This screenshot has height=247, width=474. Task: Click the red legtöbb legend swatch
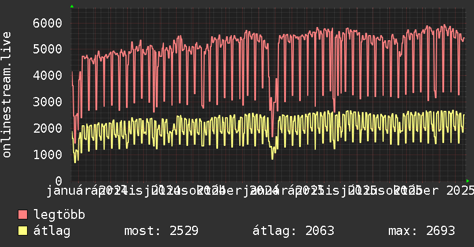[22, 215]
